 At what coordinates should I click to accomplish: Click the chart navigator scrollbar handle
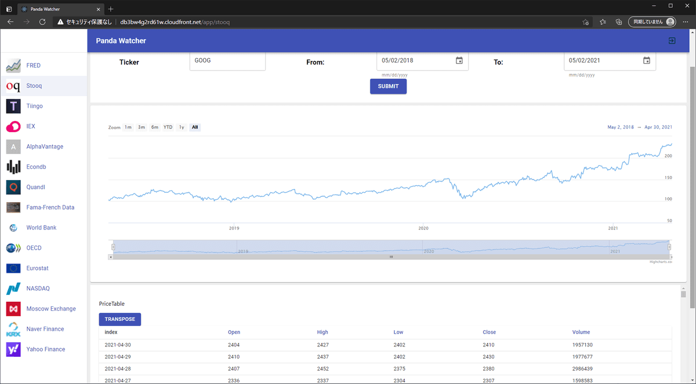pyautogui.click(x=391, y=257)
